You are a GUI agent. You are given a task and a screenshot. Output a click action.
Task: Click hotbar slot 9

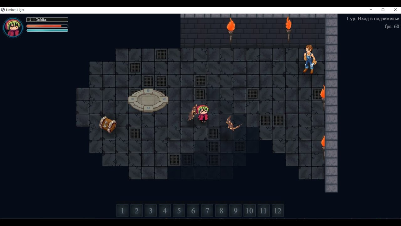coord(235,211)
